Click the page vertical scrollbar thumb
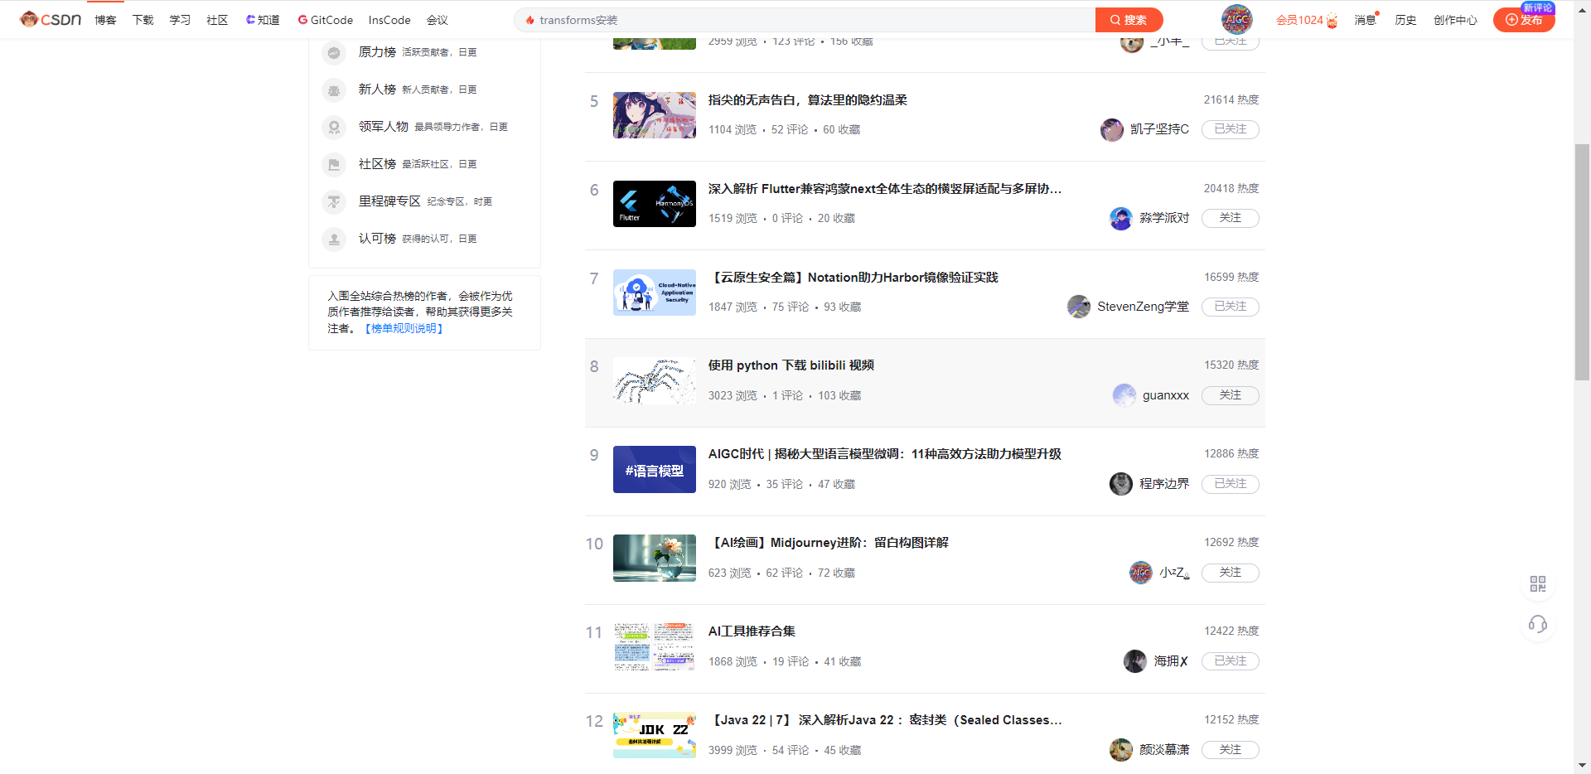 pos(1583,262)
